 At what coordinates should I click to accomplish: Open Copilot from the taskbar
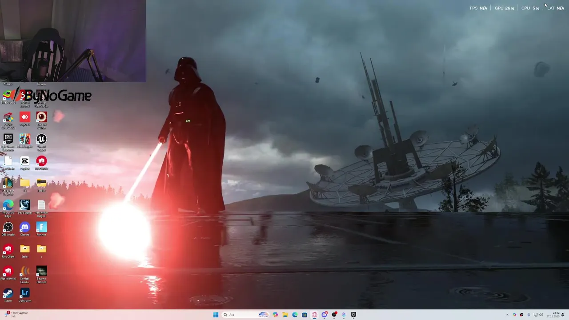[x=276, y=315]
